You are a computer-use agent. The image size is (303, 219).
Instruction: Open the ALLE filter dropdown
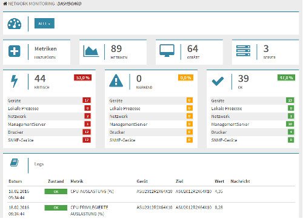coord(44,24)
